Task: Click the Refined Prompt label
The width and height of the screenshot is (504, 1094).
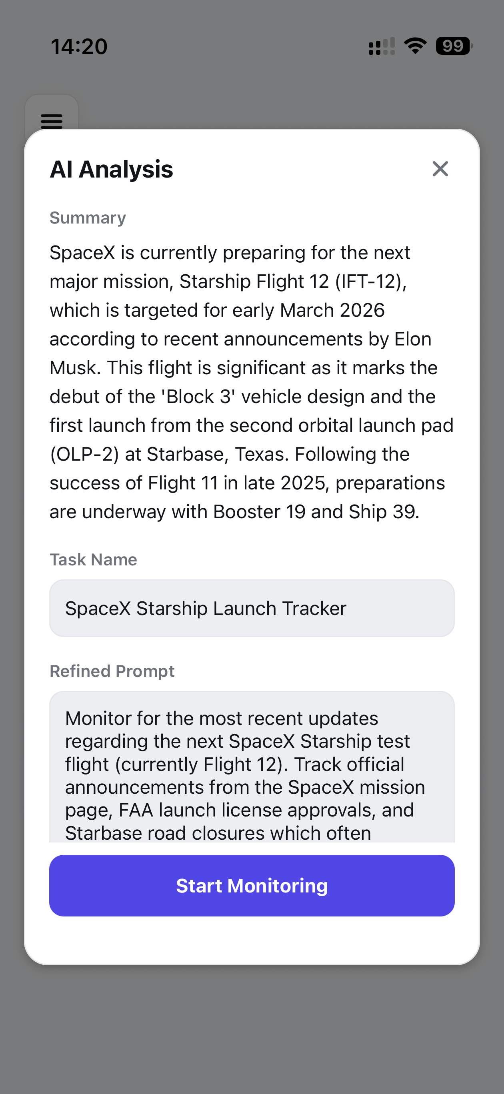Action: [112, 671]
